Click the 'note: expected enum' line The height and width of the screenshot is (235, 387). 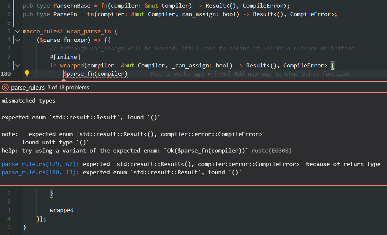coord(133,134)
